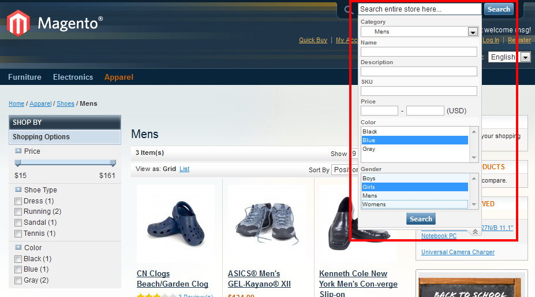535x297 pixels.
Task: Click the magnifier icon beside search box
Action: pyautogui.click(x=348, y=10)
